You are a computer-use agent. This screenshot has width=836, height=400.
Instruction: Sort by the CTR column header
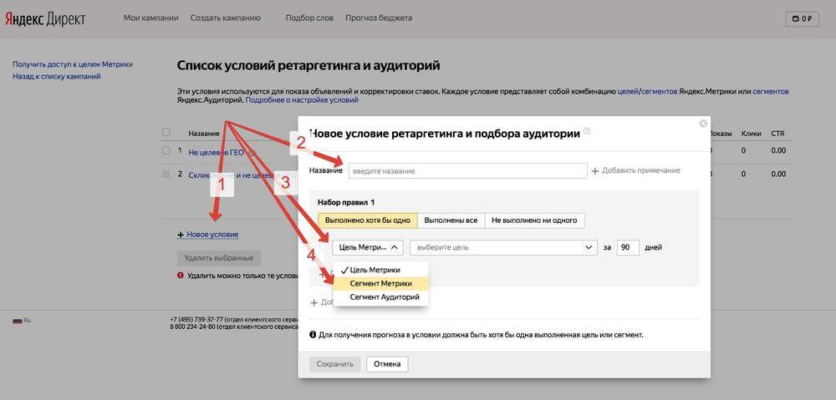click(777, 134)
